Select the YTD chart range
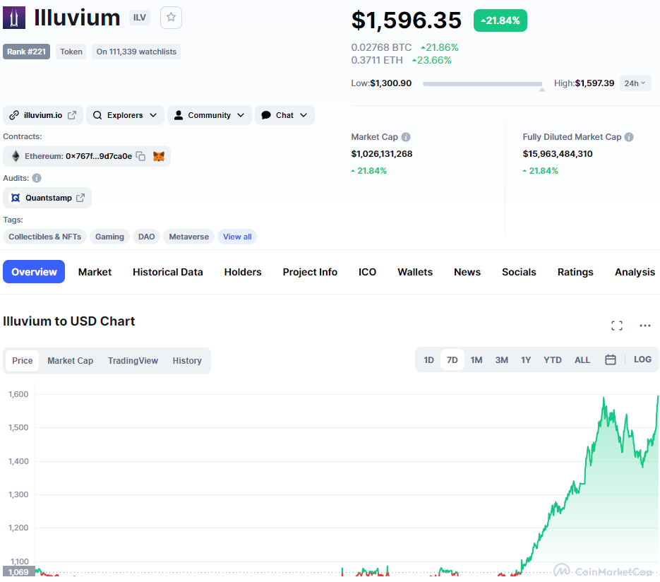 click(552, 360)
